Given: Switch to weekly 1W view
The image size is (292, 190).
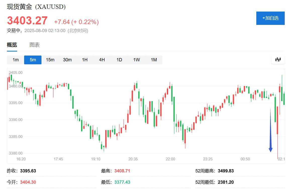Looking at the screenshot, I should [x=136, y=60].
